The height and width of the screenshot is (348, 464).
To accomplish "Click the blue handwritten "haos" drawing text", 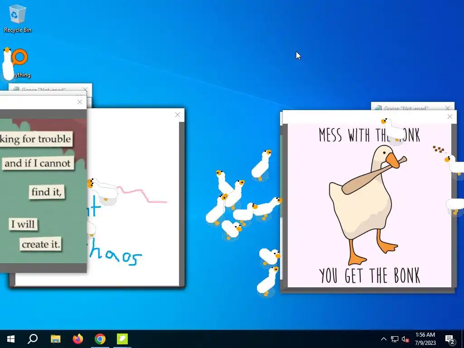I will coord(116,253).
